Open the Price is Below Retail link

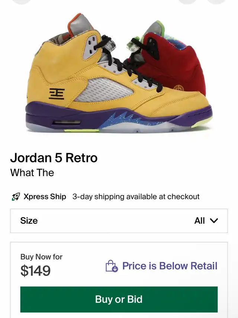tap(170, 266)
